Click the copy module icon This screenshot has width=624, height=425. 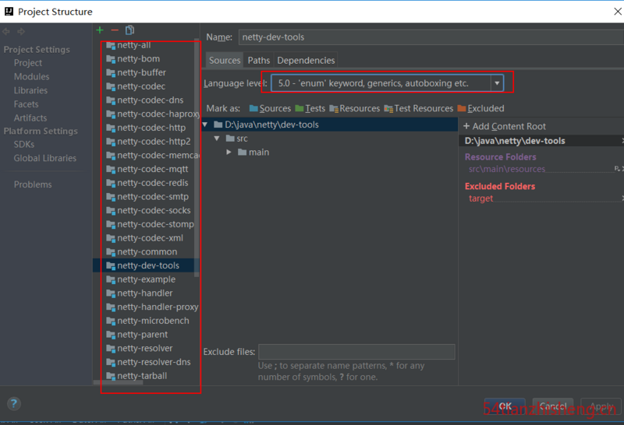(129, 30)
